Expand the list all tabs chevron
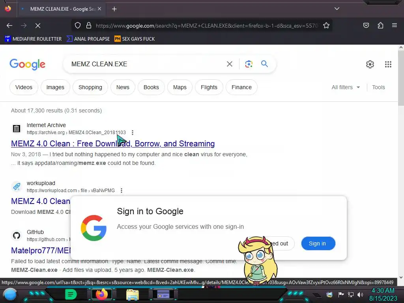Image resolution: width=404 pixels, height=303 pixels. (337, 9)
